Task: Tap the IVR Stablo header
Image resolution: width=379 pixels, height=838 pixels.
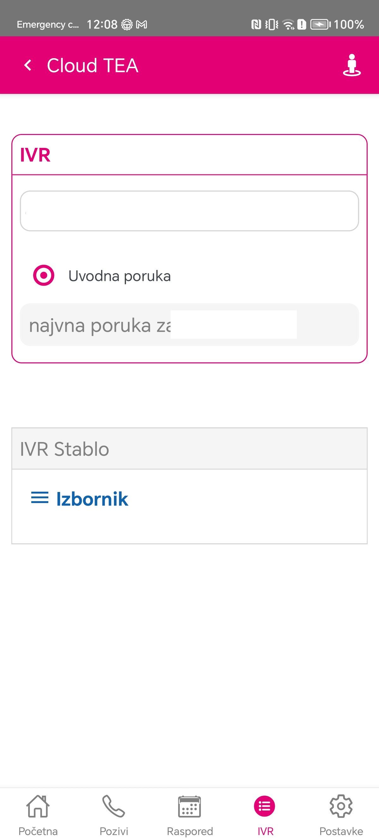Action: click(189, 449)
